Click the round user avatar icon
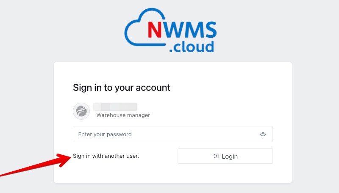Screen dimensions: 339x193 point(81,111)
